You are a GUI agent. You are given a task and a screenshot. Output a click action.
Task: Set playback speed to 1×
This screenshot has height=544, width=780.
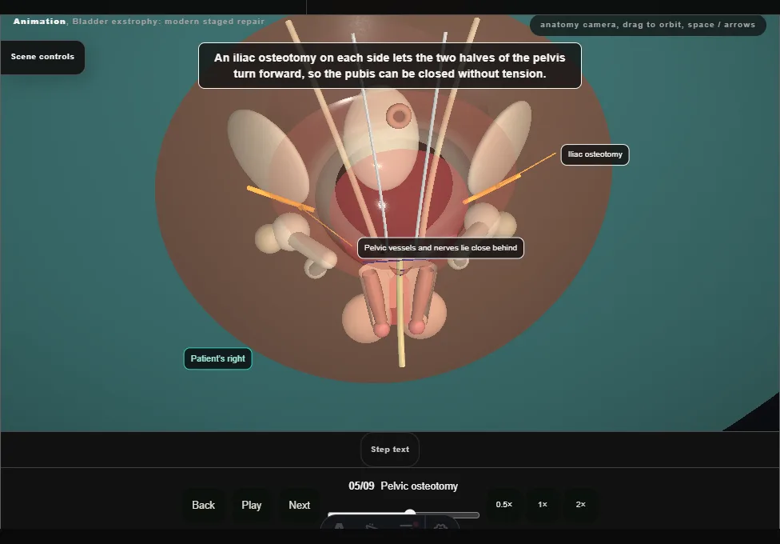pyautogui.click(x=543, y=505)
